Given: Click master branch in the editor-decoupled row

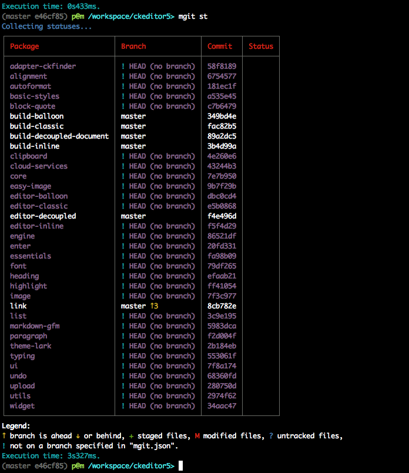Looking at the screenshot, I should (133, 216).
